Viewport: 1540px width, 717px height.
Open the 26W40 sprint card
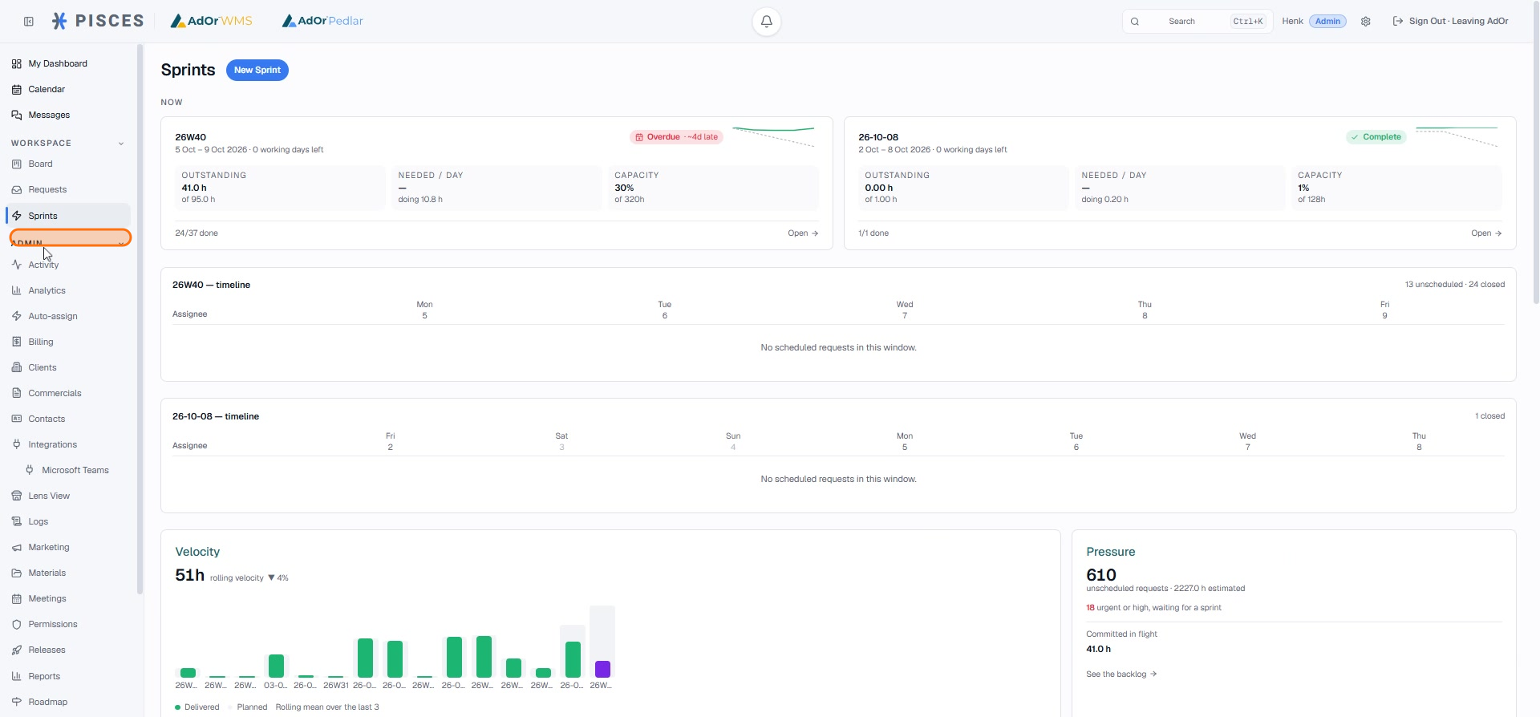coord(803,233)
